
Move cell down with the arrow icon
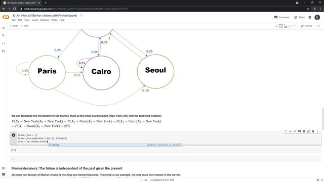[290, 131]
